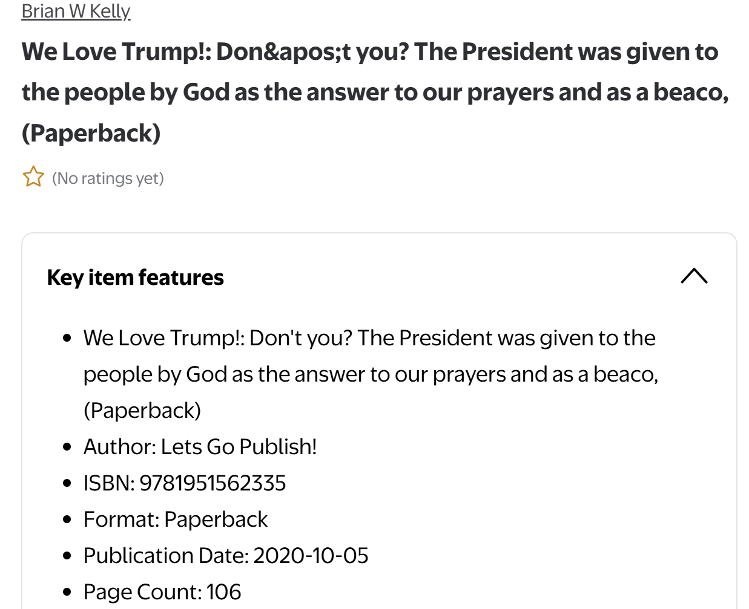Click the bold "We Love Trump!" title text
This screenshot has width=749, height=609.
tap(369, 53)
